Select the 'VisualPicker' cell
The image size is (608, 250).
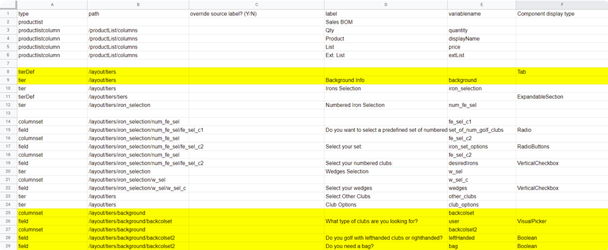click(x=562, y=221)
